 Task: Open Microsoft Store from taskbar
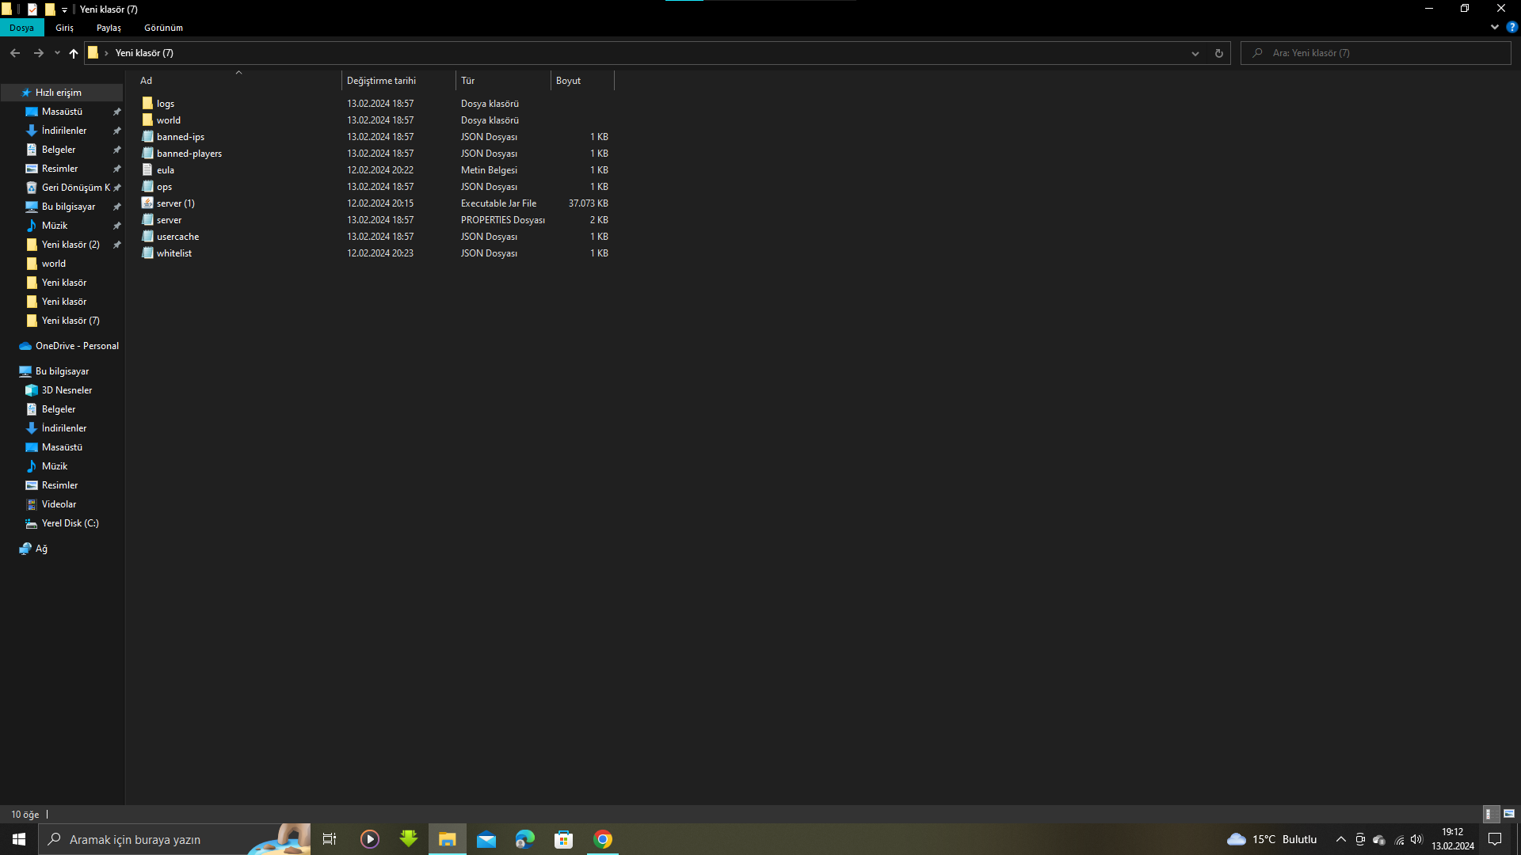click(x=563, y=839)
